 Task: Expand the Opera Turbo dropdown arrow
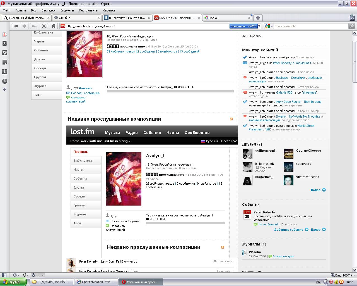(43, 275)
